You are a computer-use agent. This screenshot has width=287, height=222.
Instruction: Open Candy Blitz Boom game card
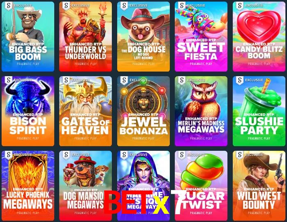tap(259, 36)
